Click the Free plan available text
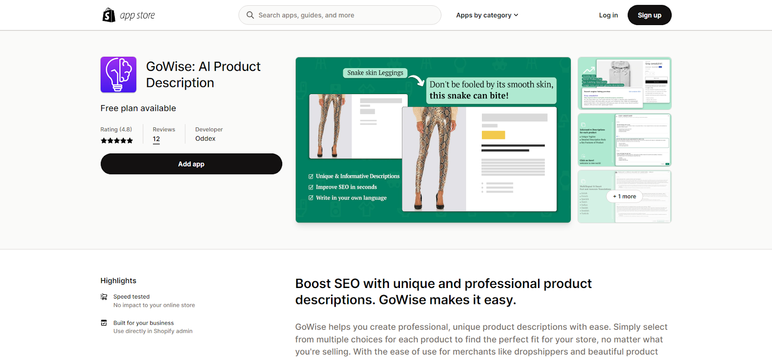 click(x=138, y=109)
